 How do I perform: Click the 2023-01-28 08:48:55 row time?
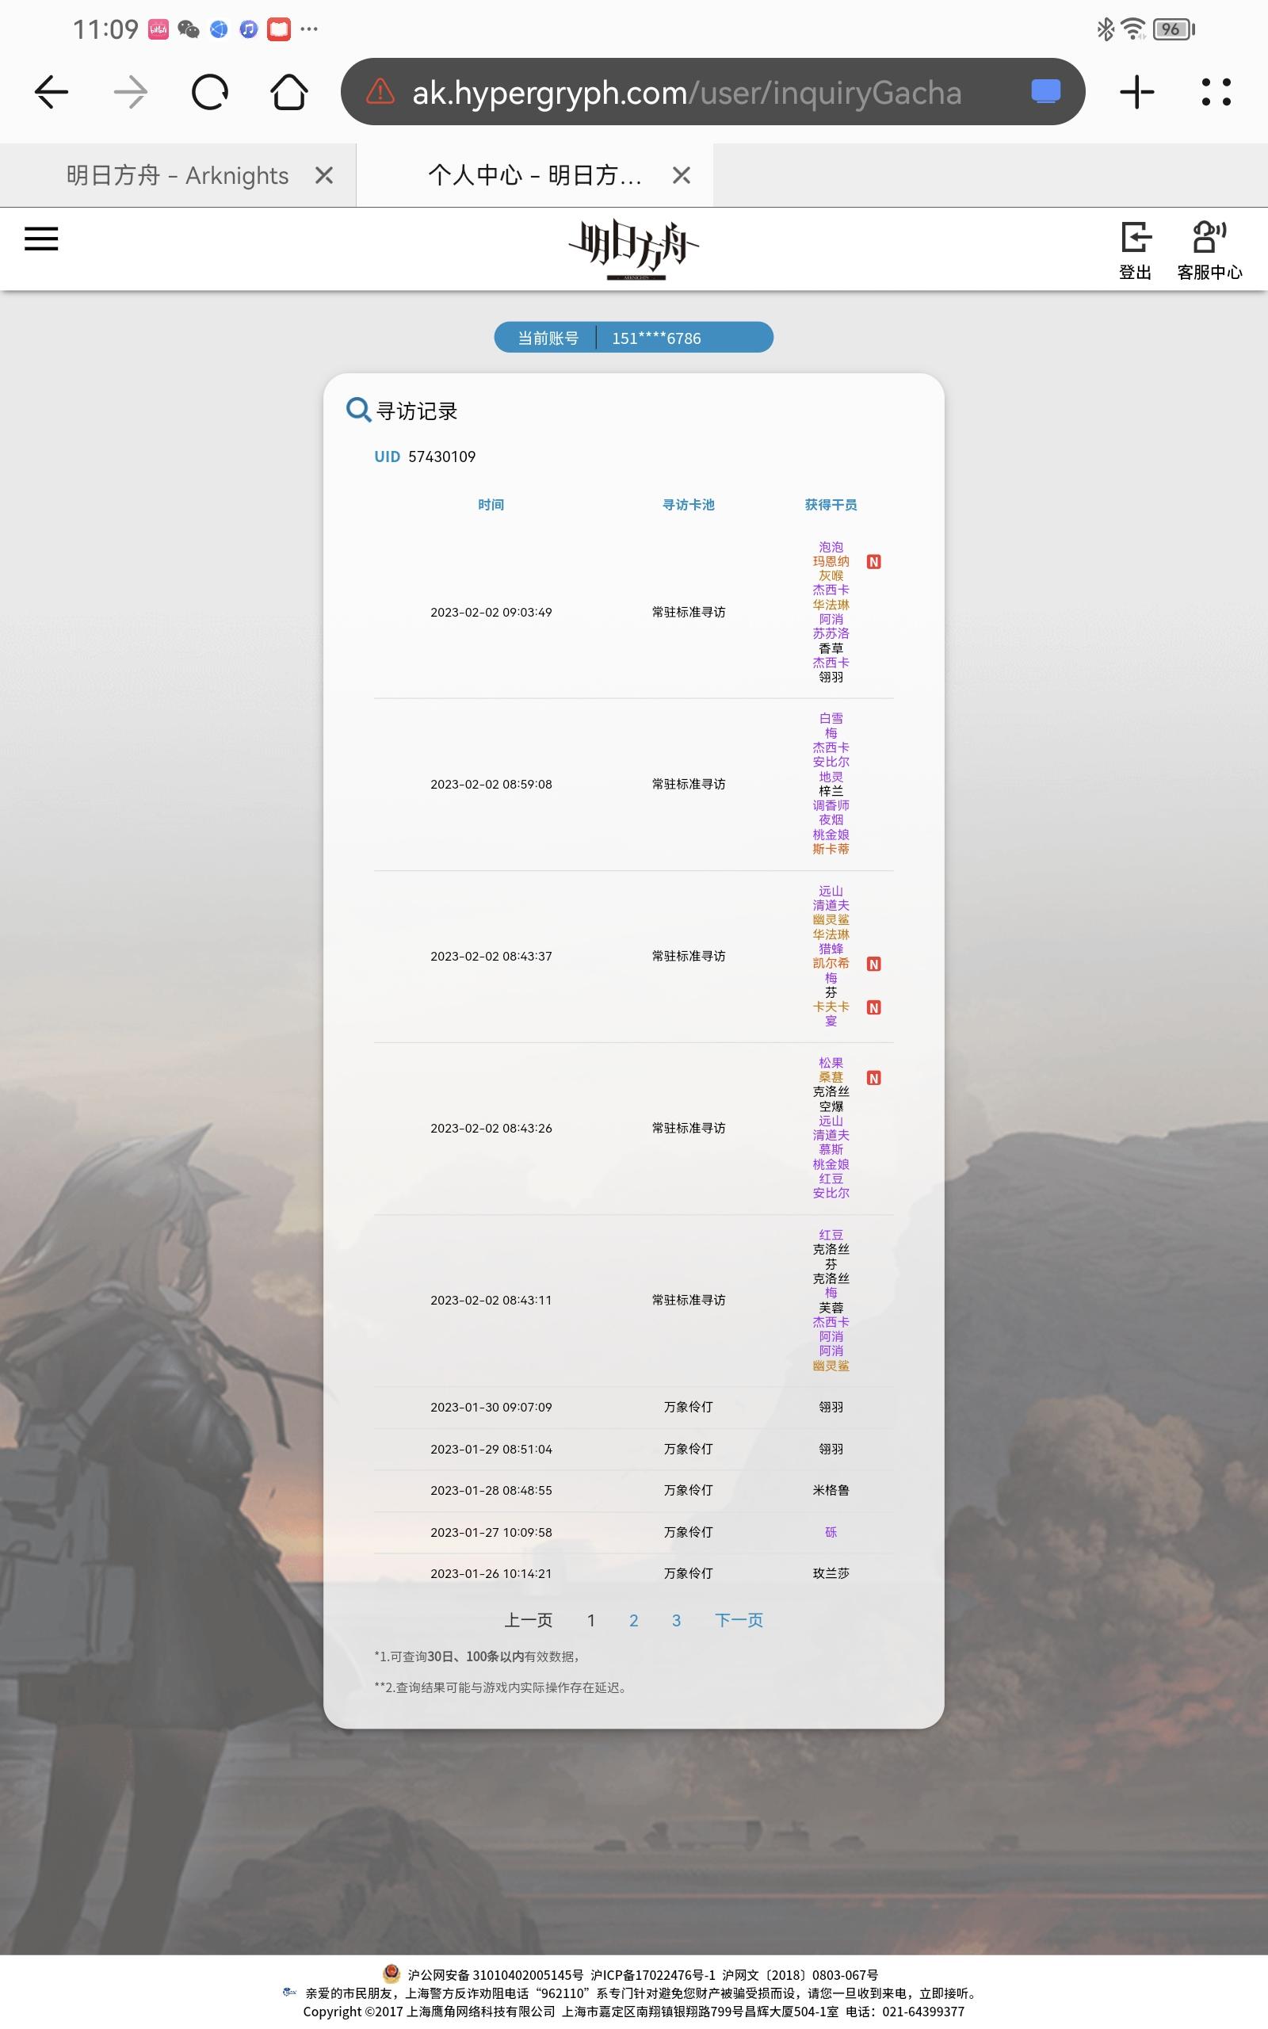pyautogui.click(x=491, y=1491)
